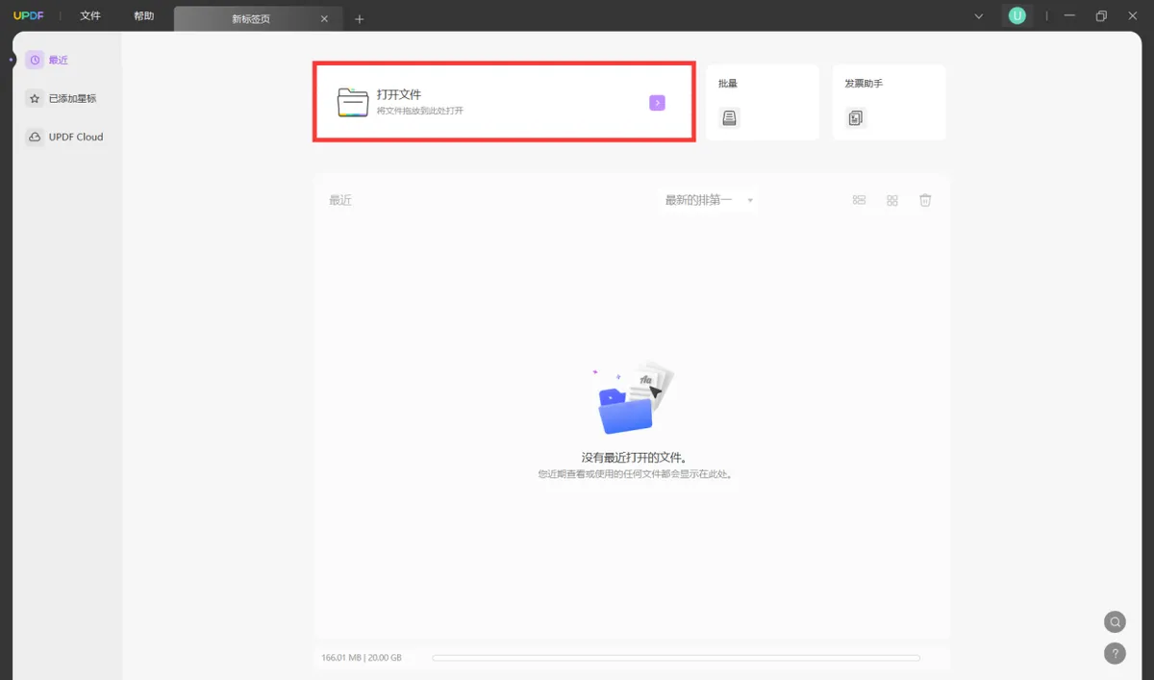Open the round help question-mark button

click(1115, 653)
